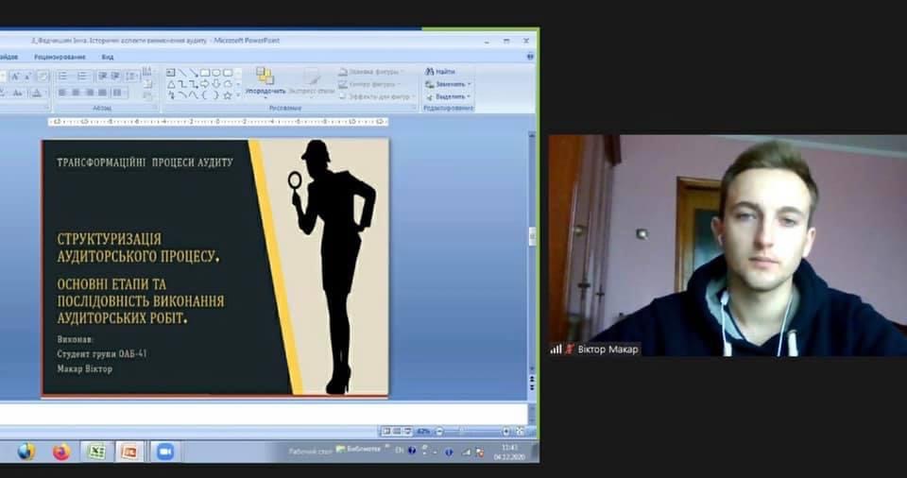Start slide show from status bar
This screenshot has width=907, height=478.
408,431
